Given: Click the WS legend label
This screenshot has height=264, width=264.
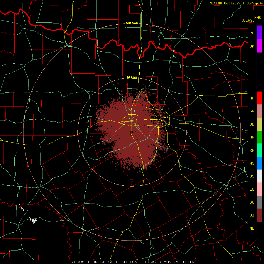Looking at the screenshot, I should [252, 163].
